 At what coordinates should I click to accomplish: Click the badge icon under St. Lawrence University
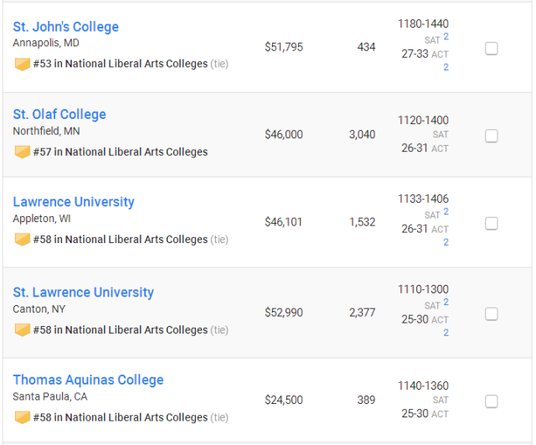click(23, 330)
